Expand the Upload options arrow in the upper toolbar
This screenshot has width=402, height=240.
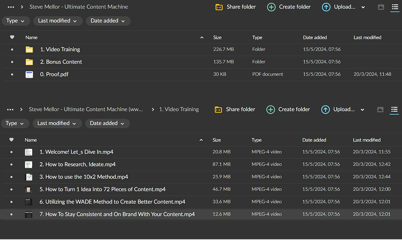[363, 7]
